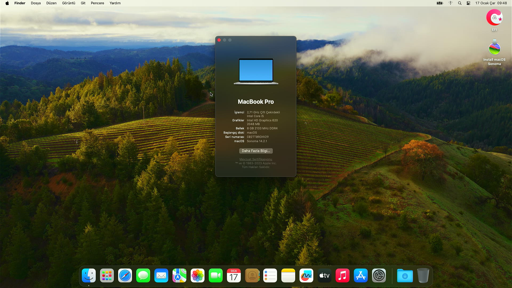The height and width of the screenshot is (288, 512).
Task: Launch Freeform app from Dock
Action: pyautogui.click(x=306, y=275)
